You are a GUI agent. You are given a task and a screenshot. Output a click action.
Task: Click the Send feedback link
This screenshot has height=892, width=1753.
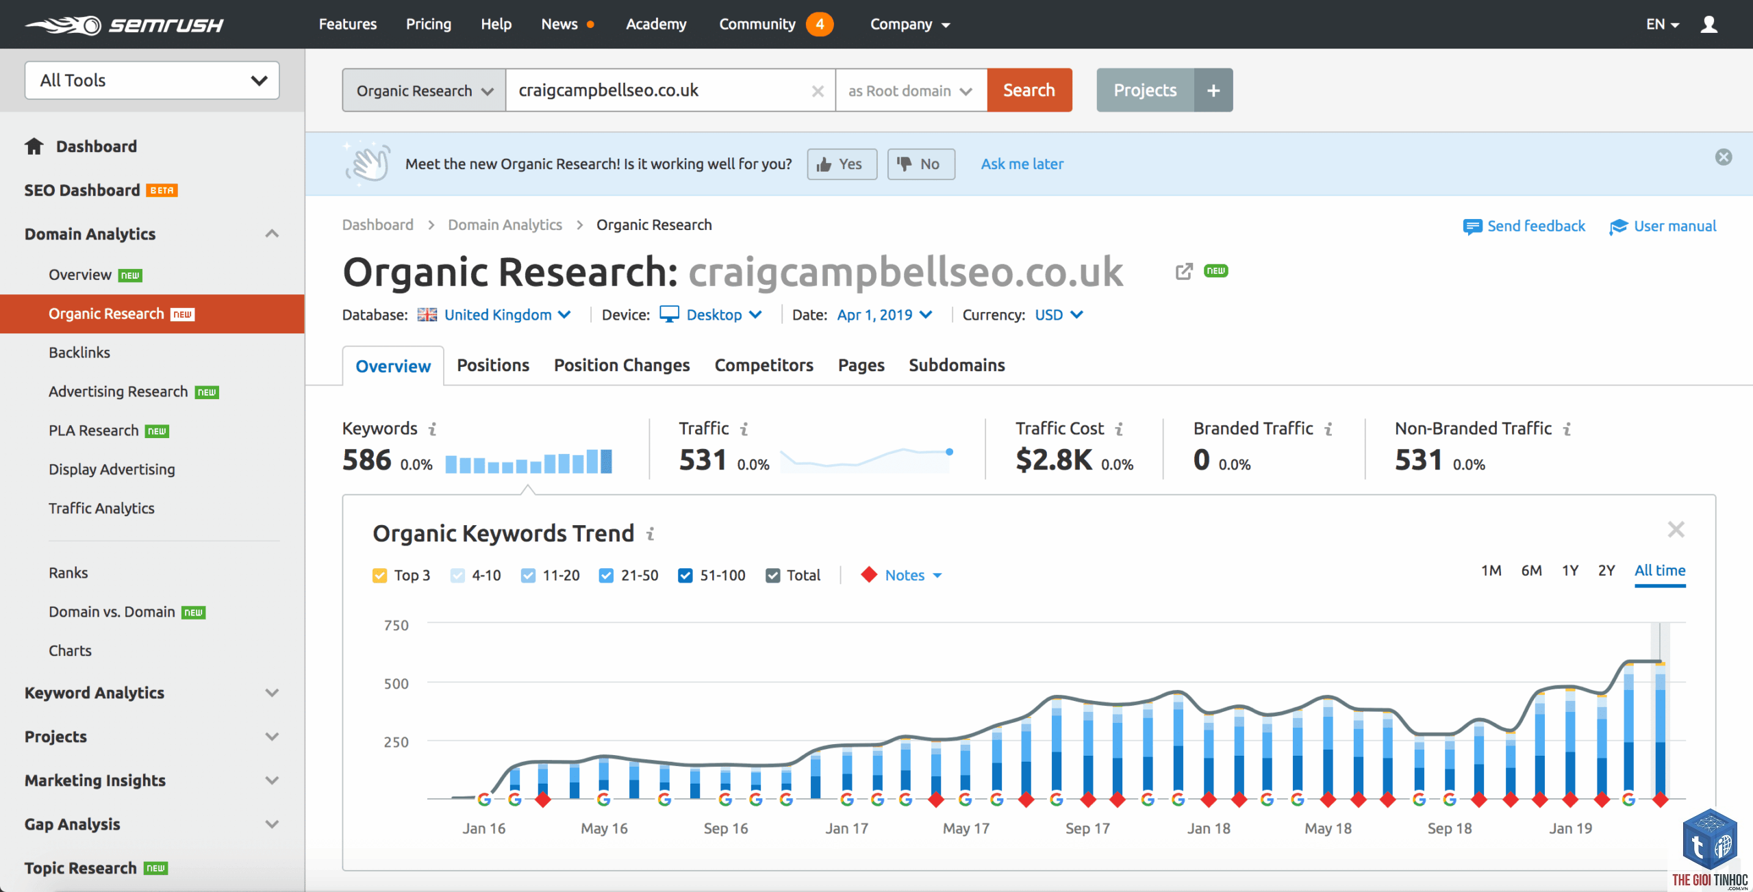[1524, 227]
